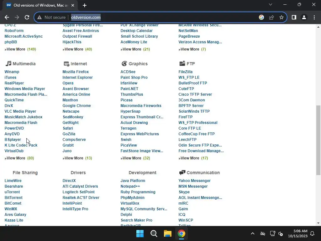
Task: Open notifications bell icon
Action: (x=313, y=233)
